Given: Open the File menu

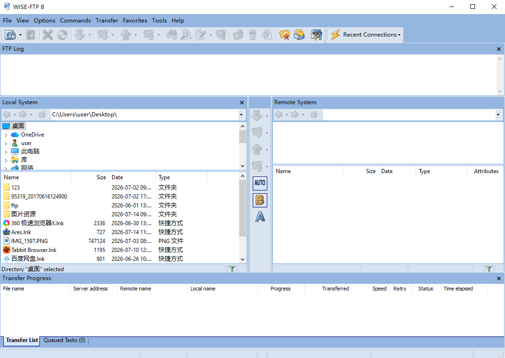Looking at the screenshot, I should coord(7,20).
